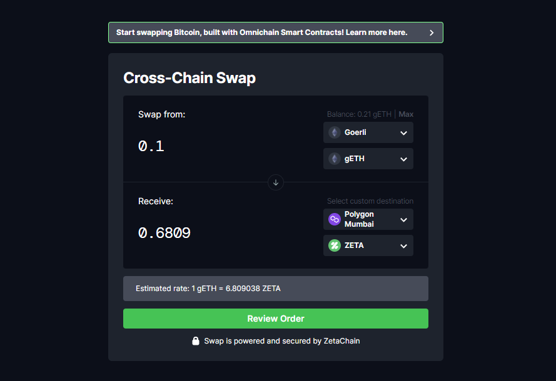The height and width of the screenshot is (381, 556).
Task: Click the Polygon Mumbai purple icon
Action: [x=335, y=219]
